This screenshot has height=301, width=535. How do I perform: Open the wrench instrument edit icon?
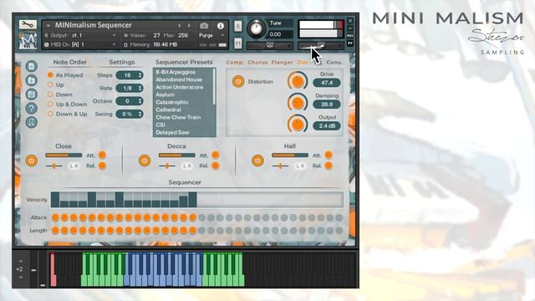[28, 24]
